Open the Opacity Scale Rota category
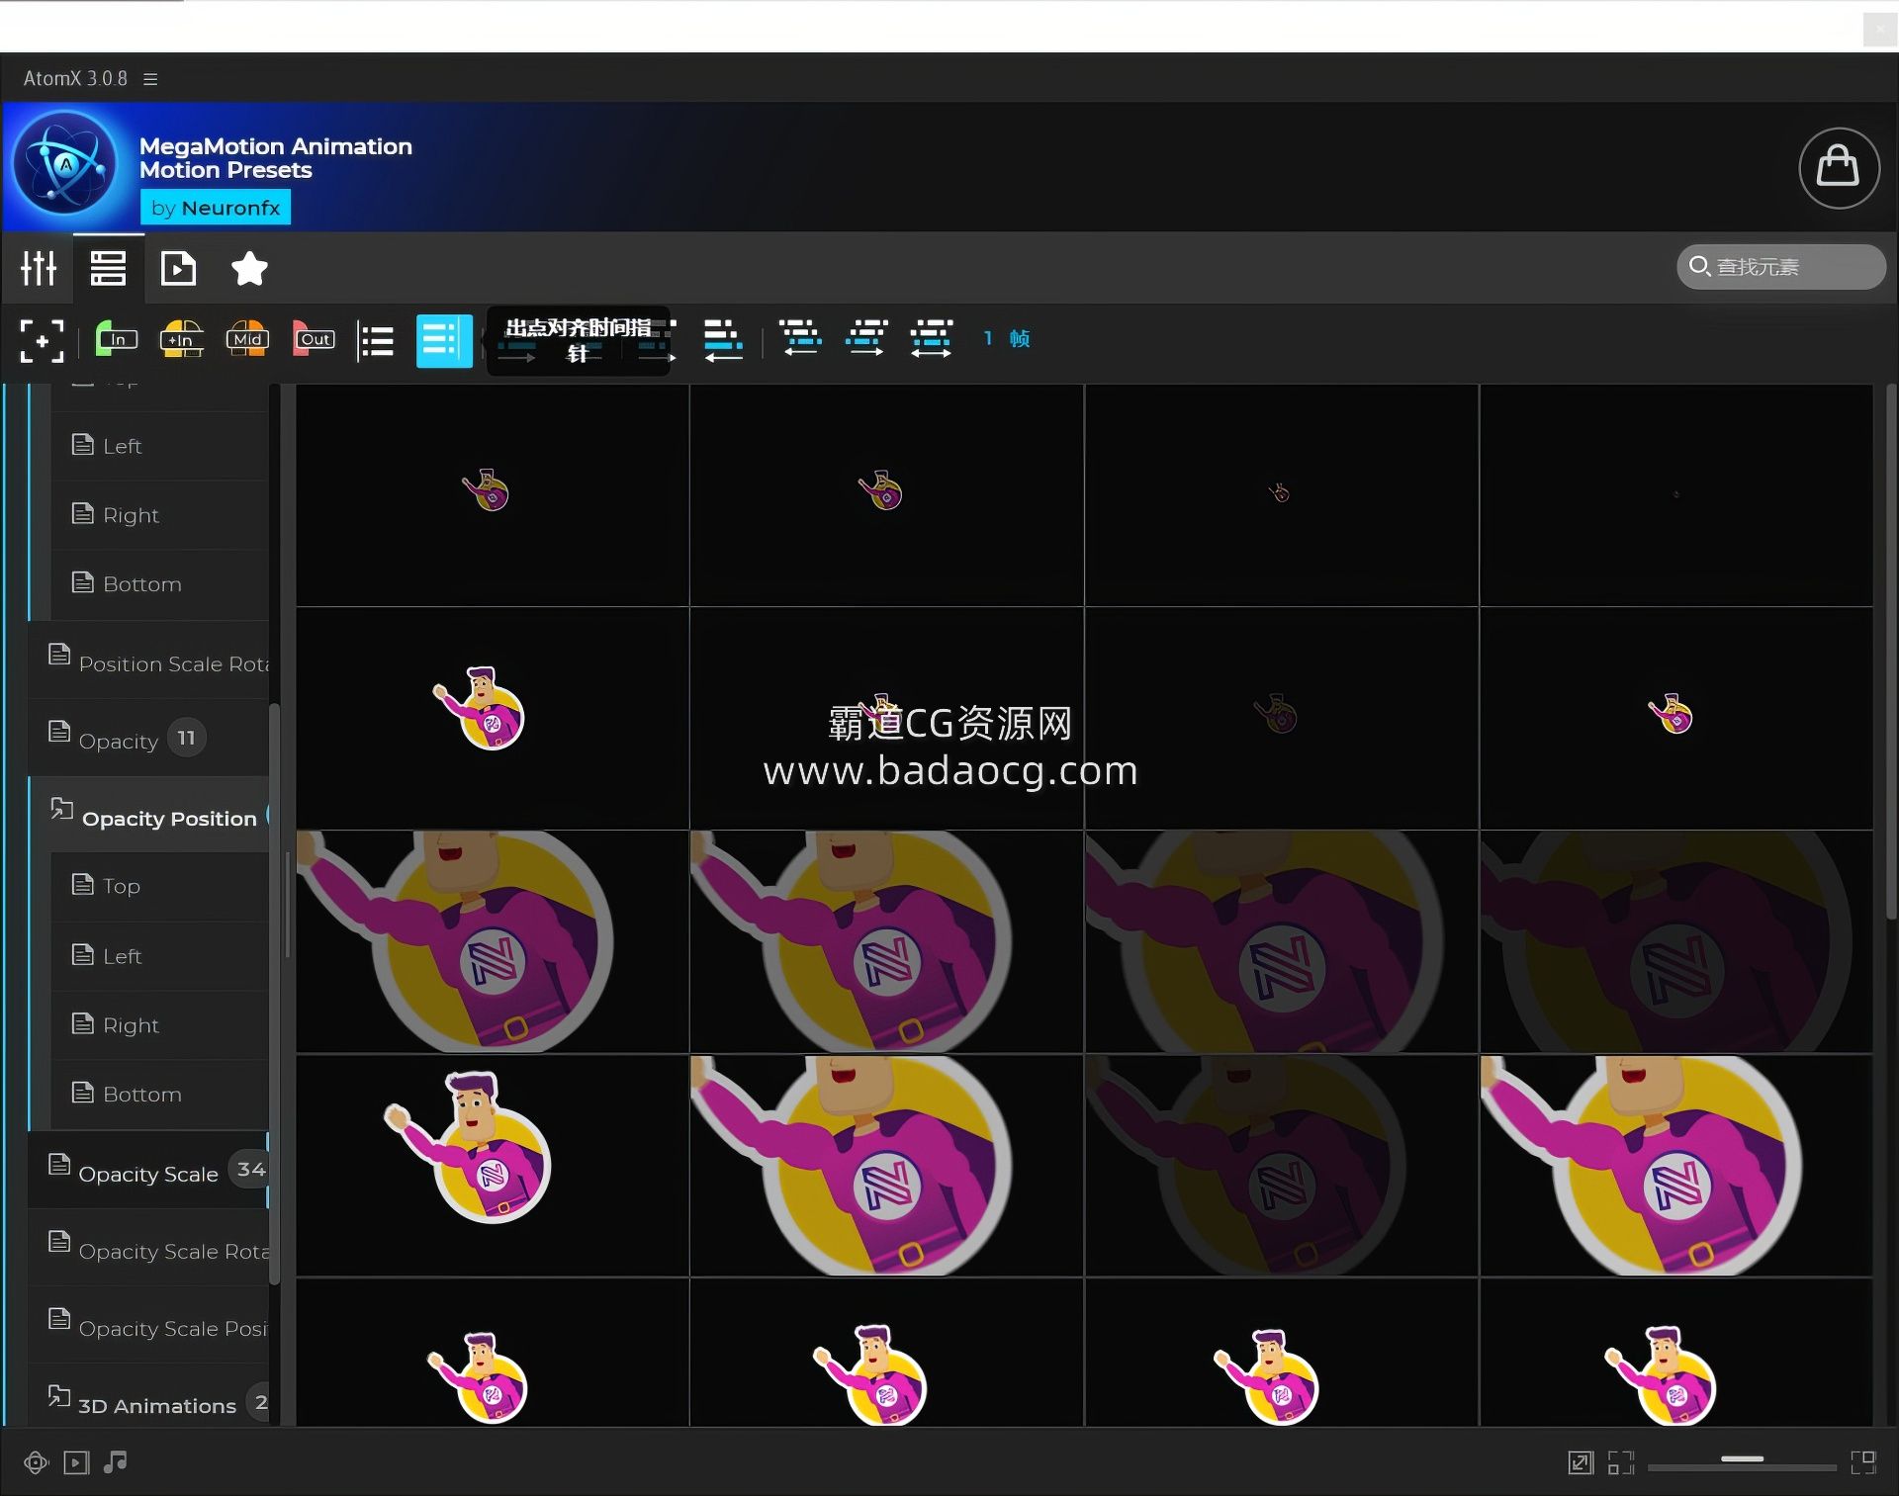The height and width of the screenshot is (1496, 1899). click(x=148, y=1248)
